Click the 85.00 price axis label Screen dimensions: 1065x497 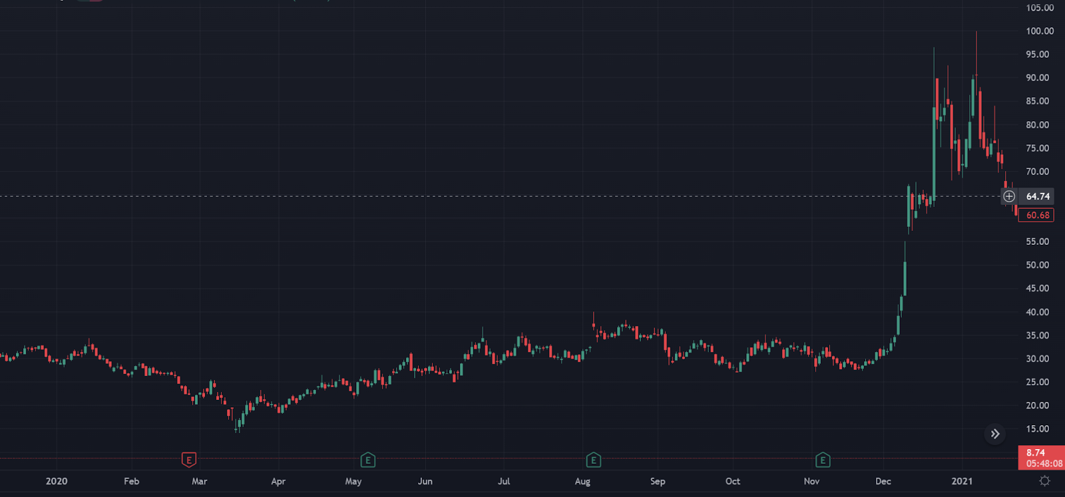(1038, 101)
